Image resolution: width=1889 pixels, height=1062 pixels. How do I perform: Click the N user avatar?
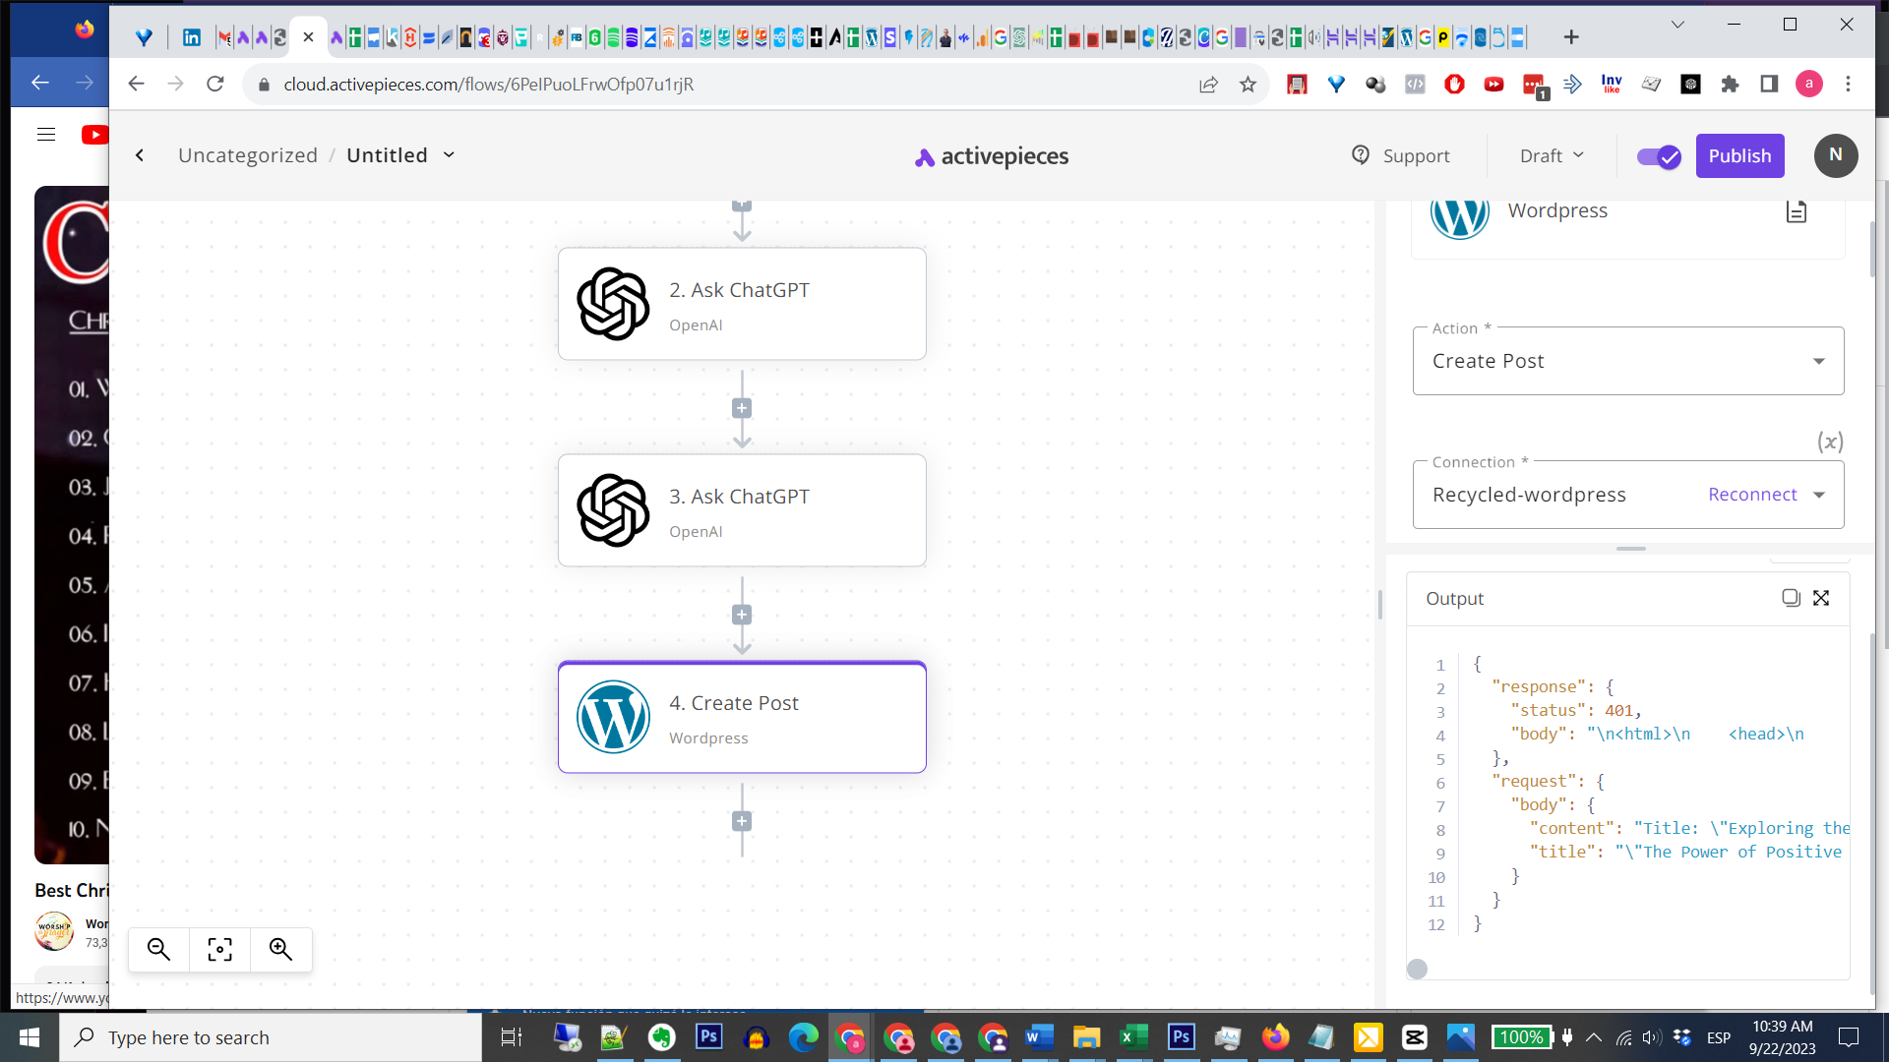(x=1835, y=155)
